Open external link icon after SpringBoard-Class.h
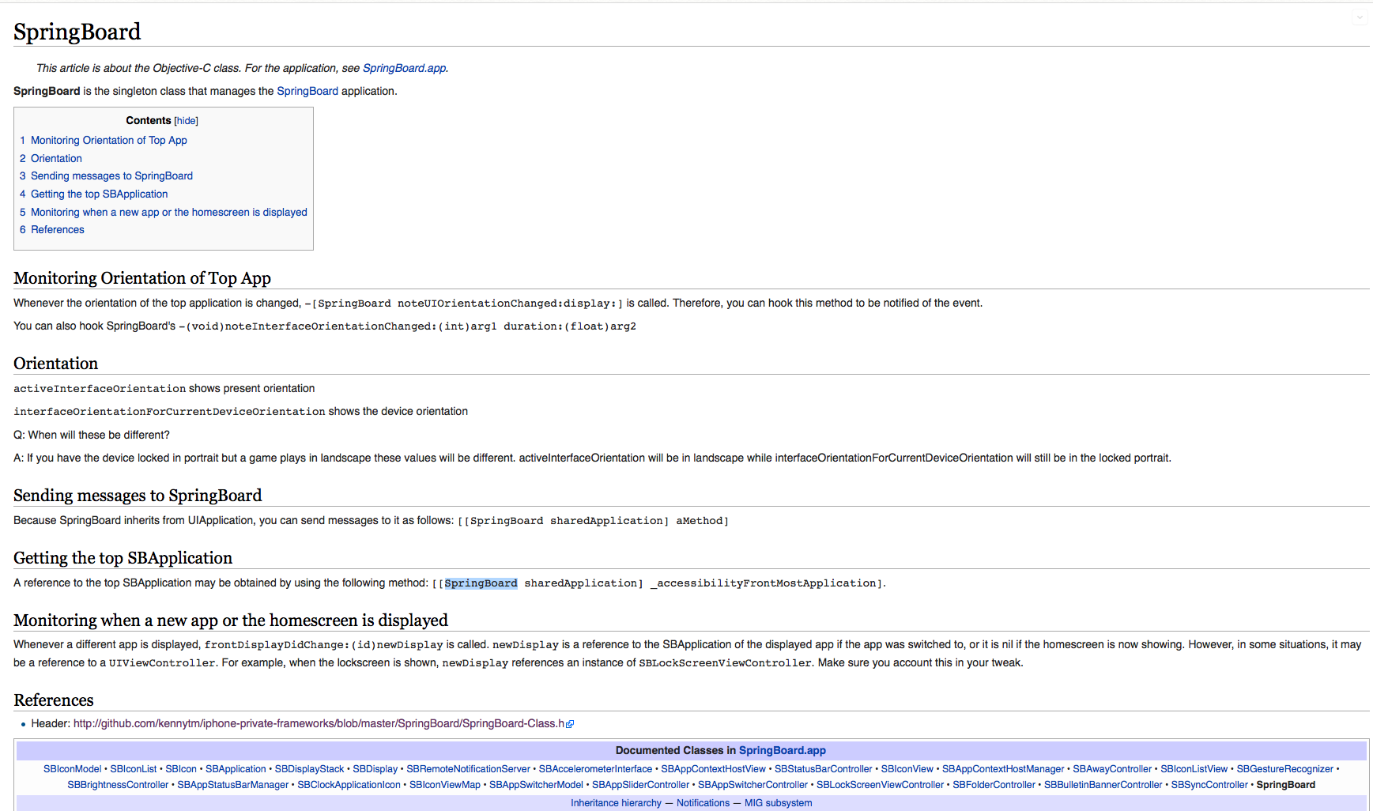Image resolution: width=1373 pixels, height=811 pixels. pyautogui.click(x=570, y=724)
